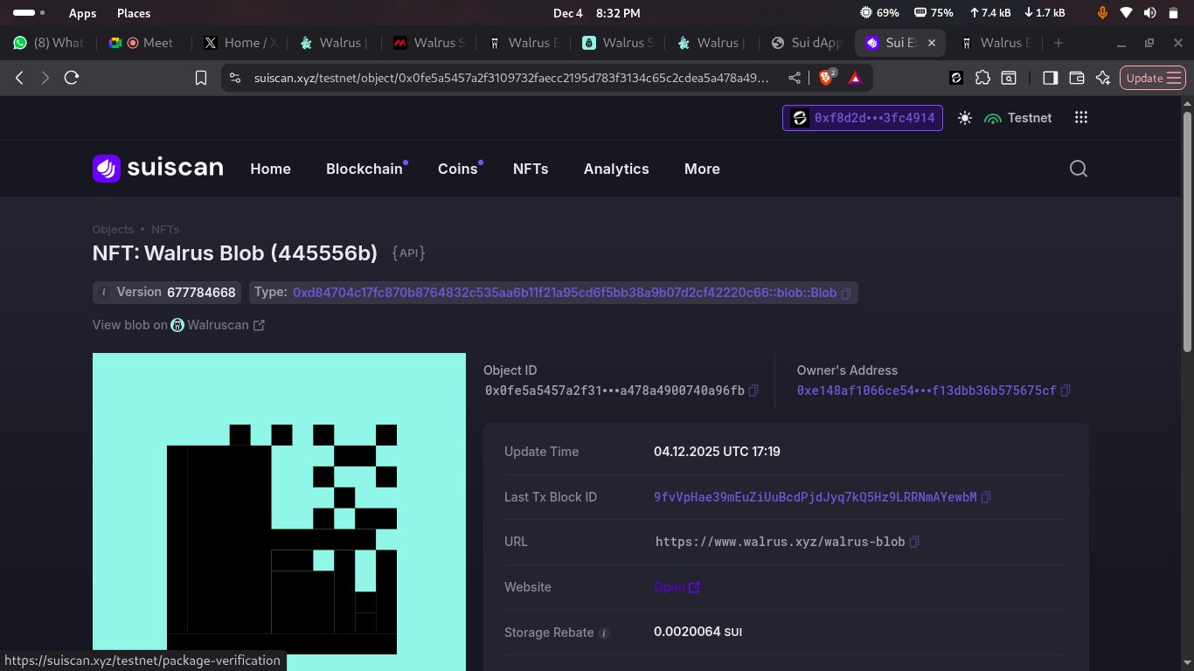Switch network from Testnet
This screenshot has width=1194, height=671.
coord(1018,118)
